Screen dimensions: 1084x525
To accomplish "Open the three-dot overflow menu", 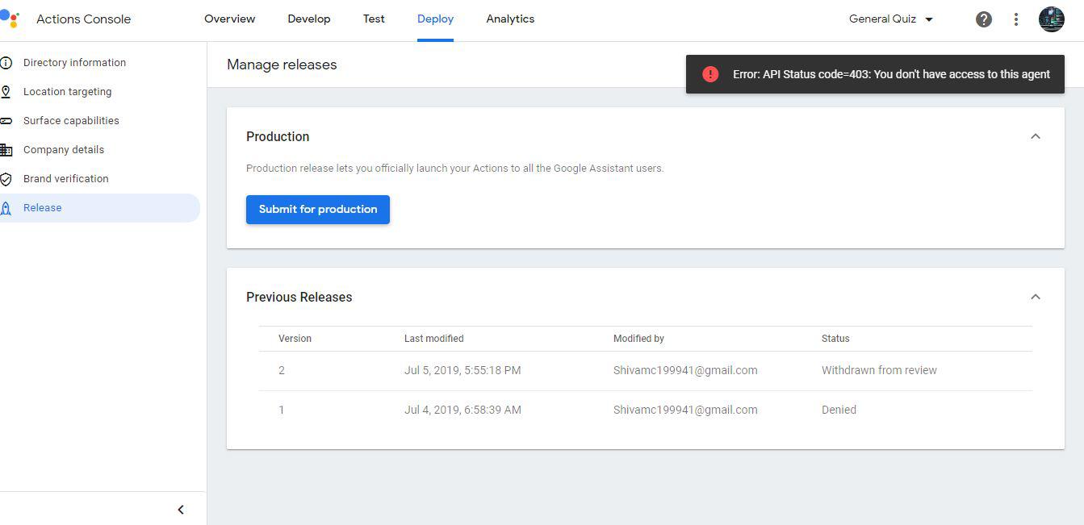I will tap(1015, 19).
